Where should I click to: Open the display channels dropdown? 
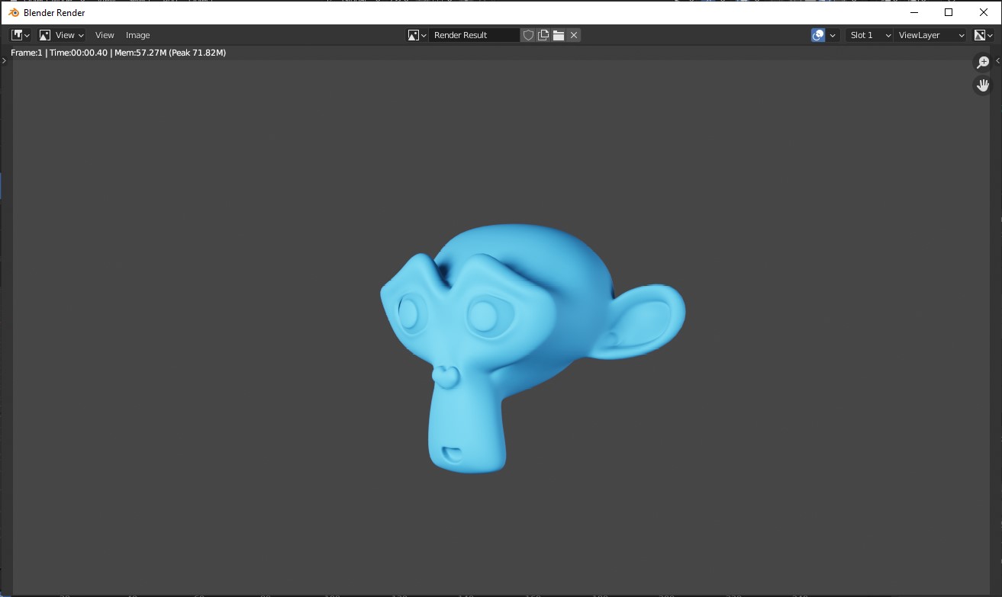pos(984,35)
